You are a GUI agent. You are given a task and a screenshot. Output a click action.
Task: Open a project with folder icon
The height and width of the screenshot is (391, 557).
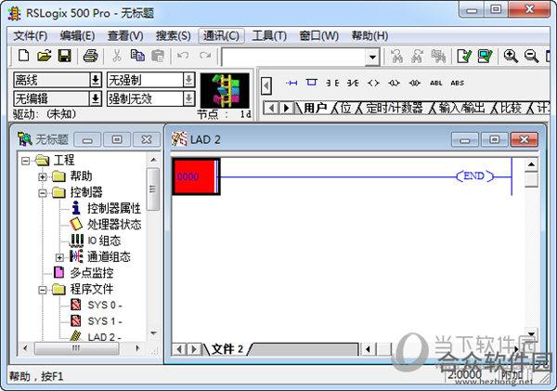[x=45, y=56]
